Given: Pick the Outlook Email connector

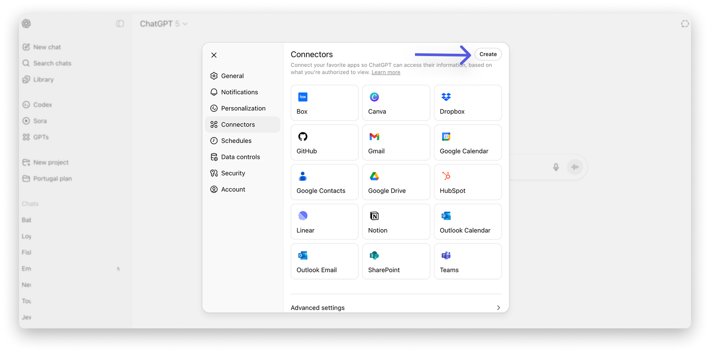Looking at the screenshot, I should pyautogui.click(x=324, y=261).
